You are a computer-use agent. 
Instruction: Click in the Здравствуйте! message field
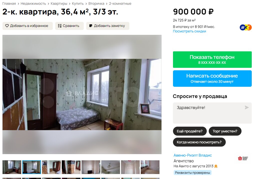pos(212,113)
